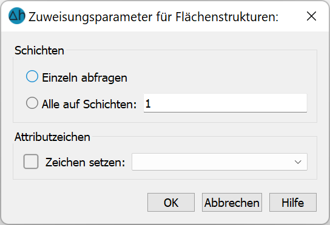
Task: Click the Δh application icon in title bar
Action: click(17, 16)
